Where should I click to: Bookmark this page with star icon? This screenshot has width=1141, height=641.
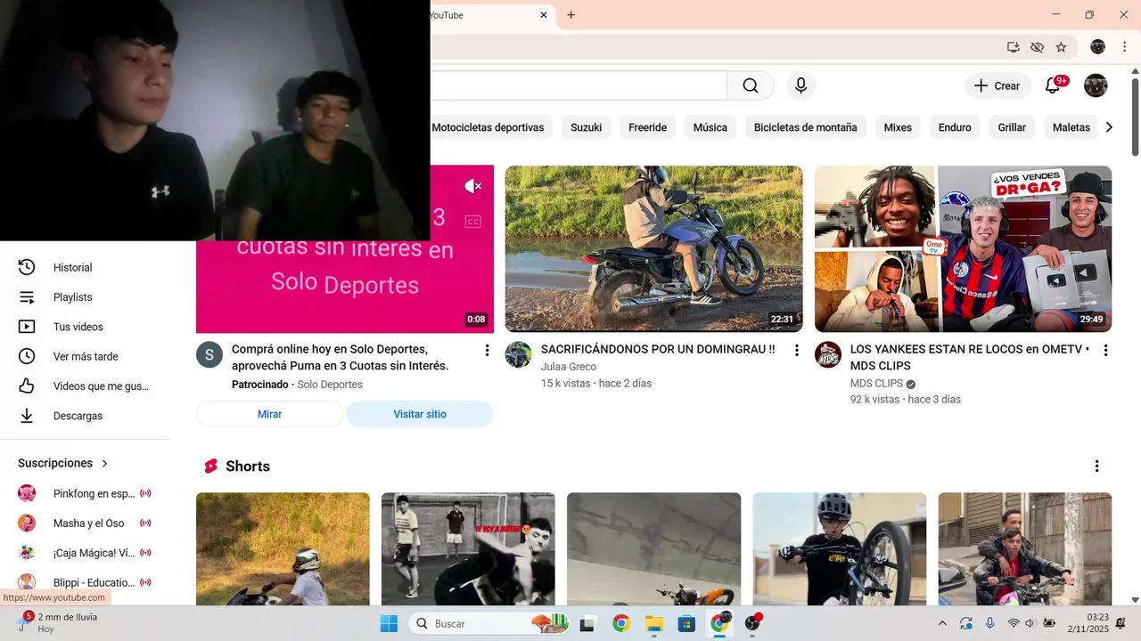pos(1061,47)
